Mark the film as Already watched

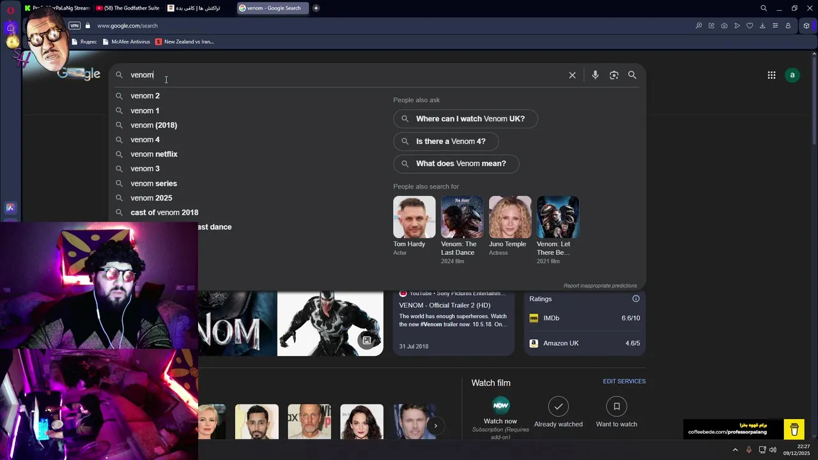[x=558, y=406]
